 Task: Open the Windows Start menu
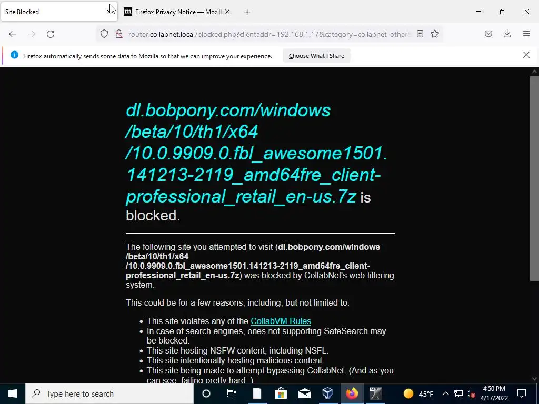pyautogui.click(x=13, y=393)
